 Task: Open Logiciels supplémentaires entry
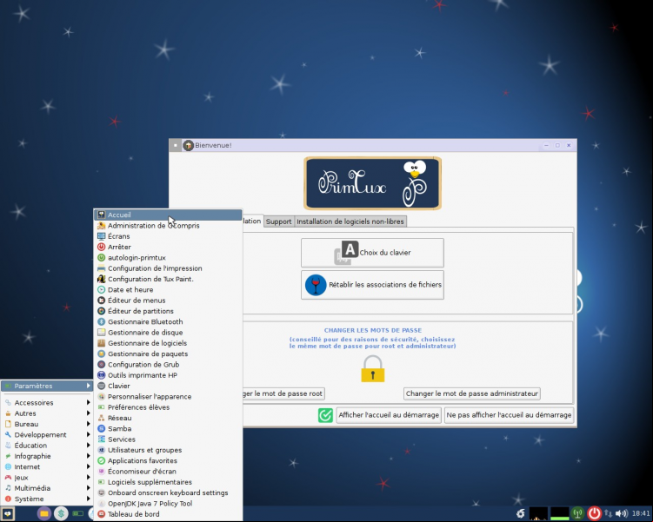pos(168,482)
